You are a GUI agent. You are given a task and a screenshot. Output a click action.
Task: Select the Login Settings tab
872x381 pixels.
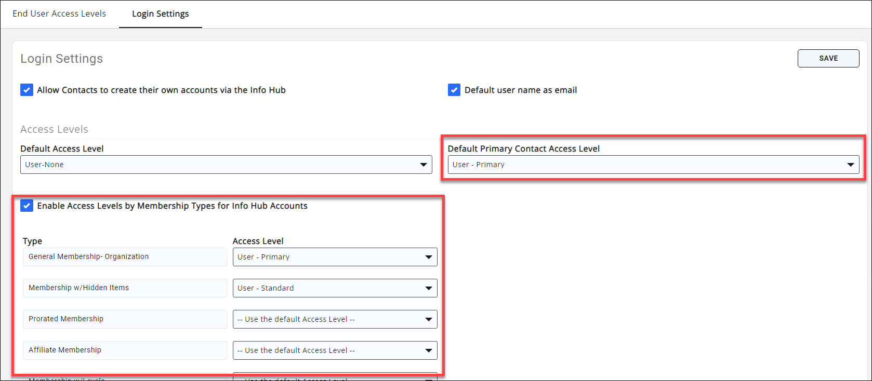click(x=160, y=14)
